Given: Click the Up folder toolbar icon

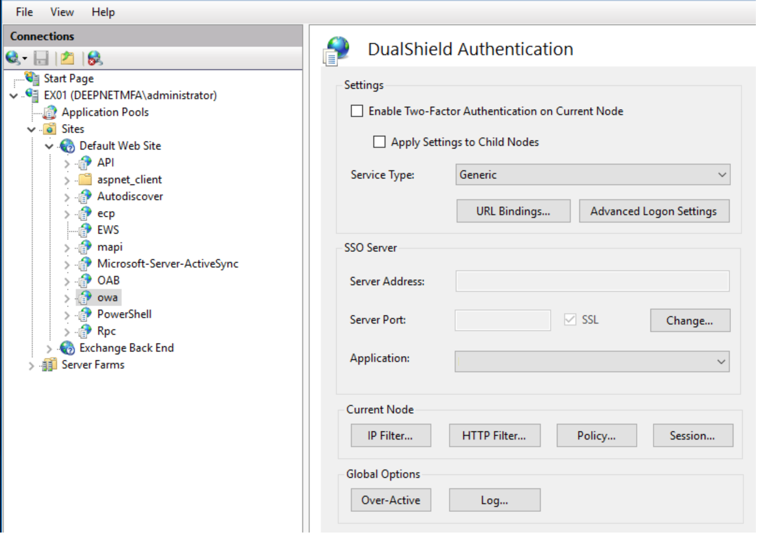Looking at the screenshot, I should [x=67, y=59].
